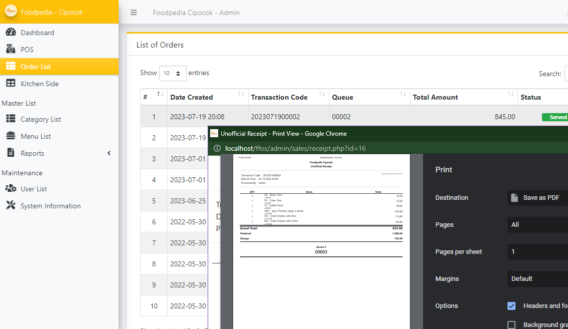Click the Foodpedia Cipocok - Admin title
The image size is (568, 329).
point(196,13)
